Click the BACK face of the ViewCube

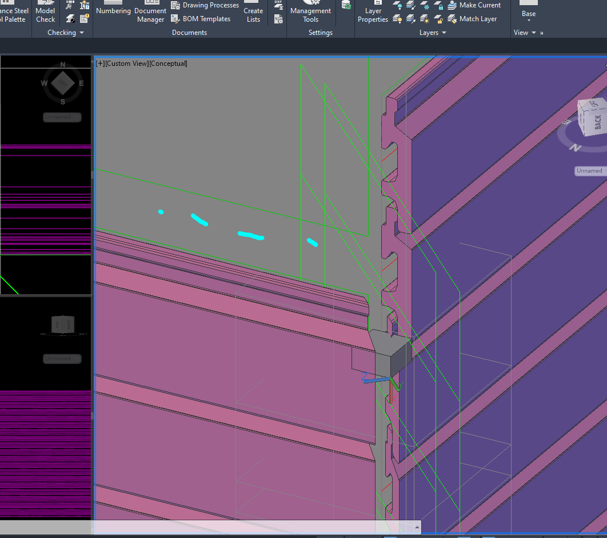597,122
